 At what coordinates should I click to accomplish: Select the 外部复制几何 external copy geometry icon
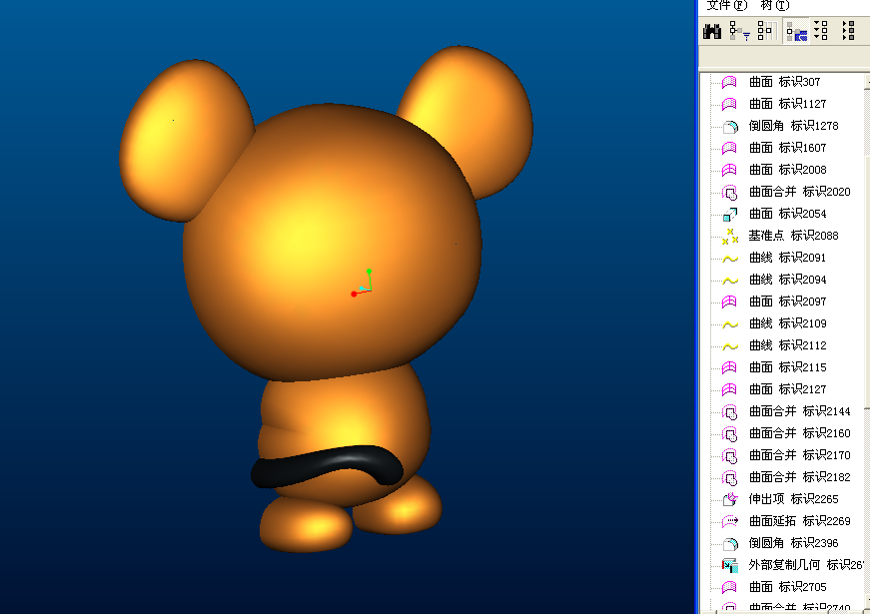[730, 565]
